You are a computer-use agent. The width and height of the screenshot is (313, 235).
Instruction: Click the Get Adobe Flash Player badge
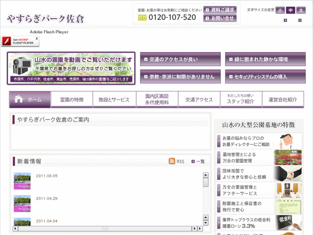pos(20,41)
